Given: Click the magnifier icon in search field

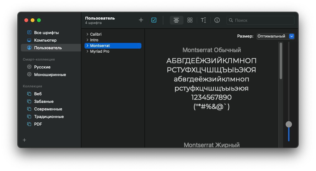Looking at the screenshot, I should pos(231,20).
